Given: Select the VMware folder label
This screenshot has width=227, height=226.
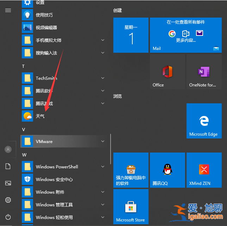Looking at the screenshot, I should 44,141.
